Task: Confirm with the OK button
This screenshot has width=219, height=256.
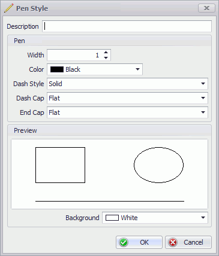Action: [139, 242]
